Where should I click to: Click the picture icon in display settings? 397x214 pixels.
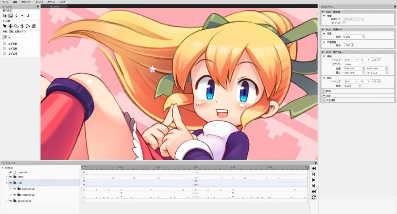tap(11, 15)
